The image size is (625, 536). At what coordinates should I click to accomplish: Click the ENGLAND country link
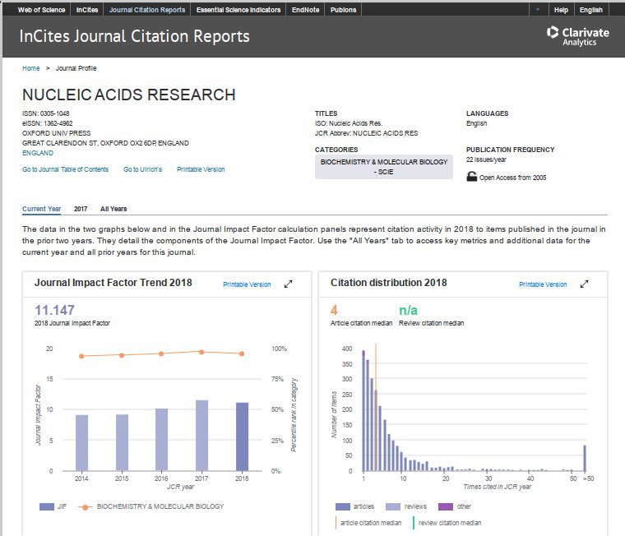click(x=38, y=153)
